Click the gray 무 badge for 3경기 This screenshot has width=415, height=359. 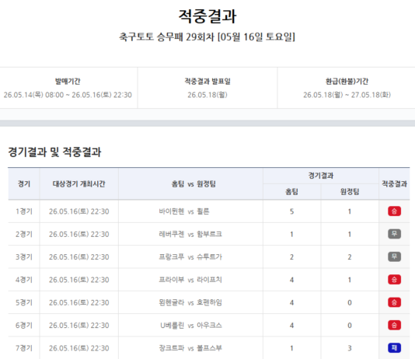coord(394,256)
